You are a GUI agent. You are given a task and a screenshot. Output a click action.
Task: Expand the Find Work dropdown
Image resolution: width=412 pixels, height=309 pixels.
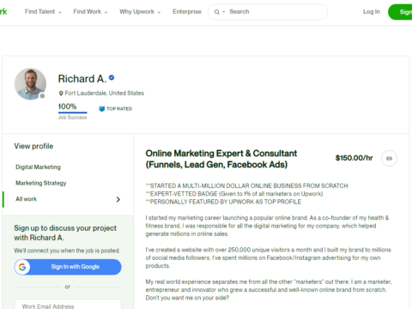[90, 12]
